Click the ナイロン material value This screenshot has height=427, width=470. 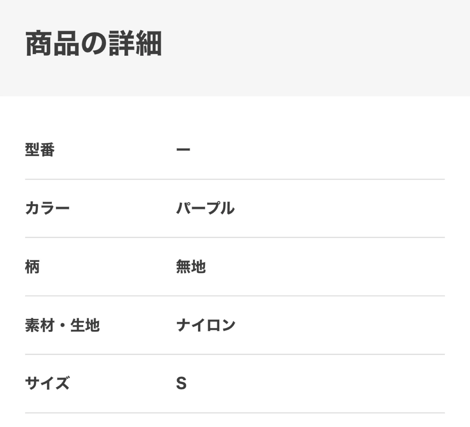click(206, 325)
